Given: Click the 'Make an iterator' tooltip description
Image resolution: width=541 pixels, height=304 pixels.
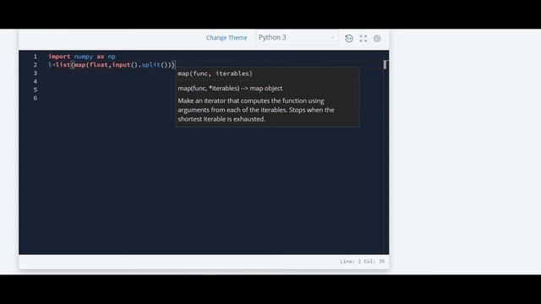Looking at the screenshot, I should pos(256,110).
